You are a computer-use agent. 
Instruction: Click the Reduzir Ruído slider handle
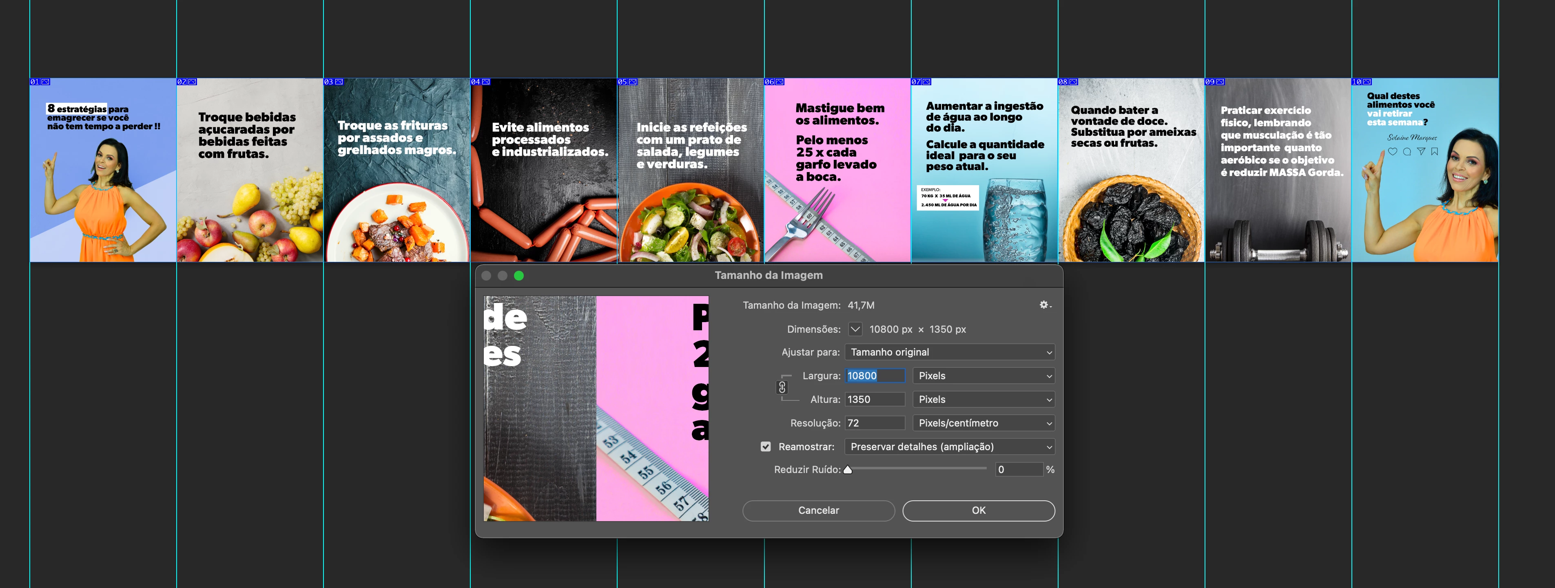point(848,470)
